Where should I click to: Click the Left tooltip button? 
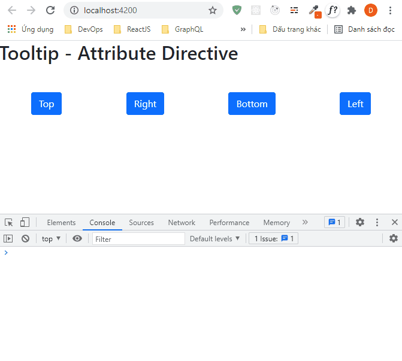tap(355, 104)
